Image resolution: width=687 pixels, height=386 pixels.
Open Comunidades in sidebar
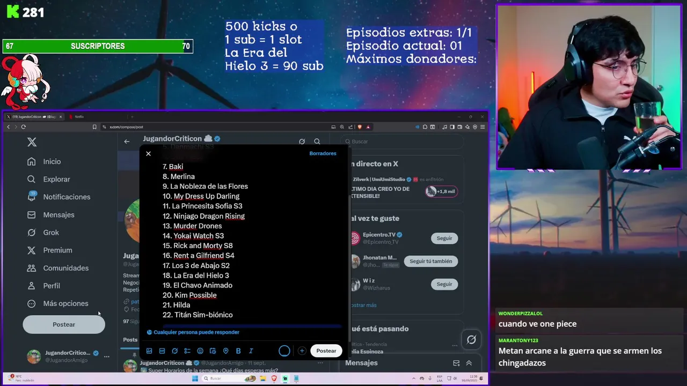58,268
